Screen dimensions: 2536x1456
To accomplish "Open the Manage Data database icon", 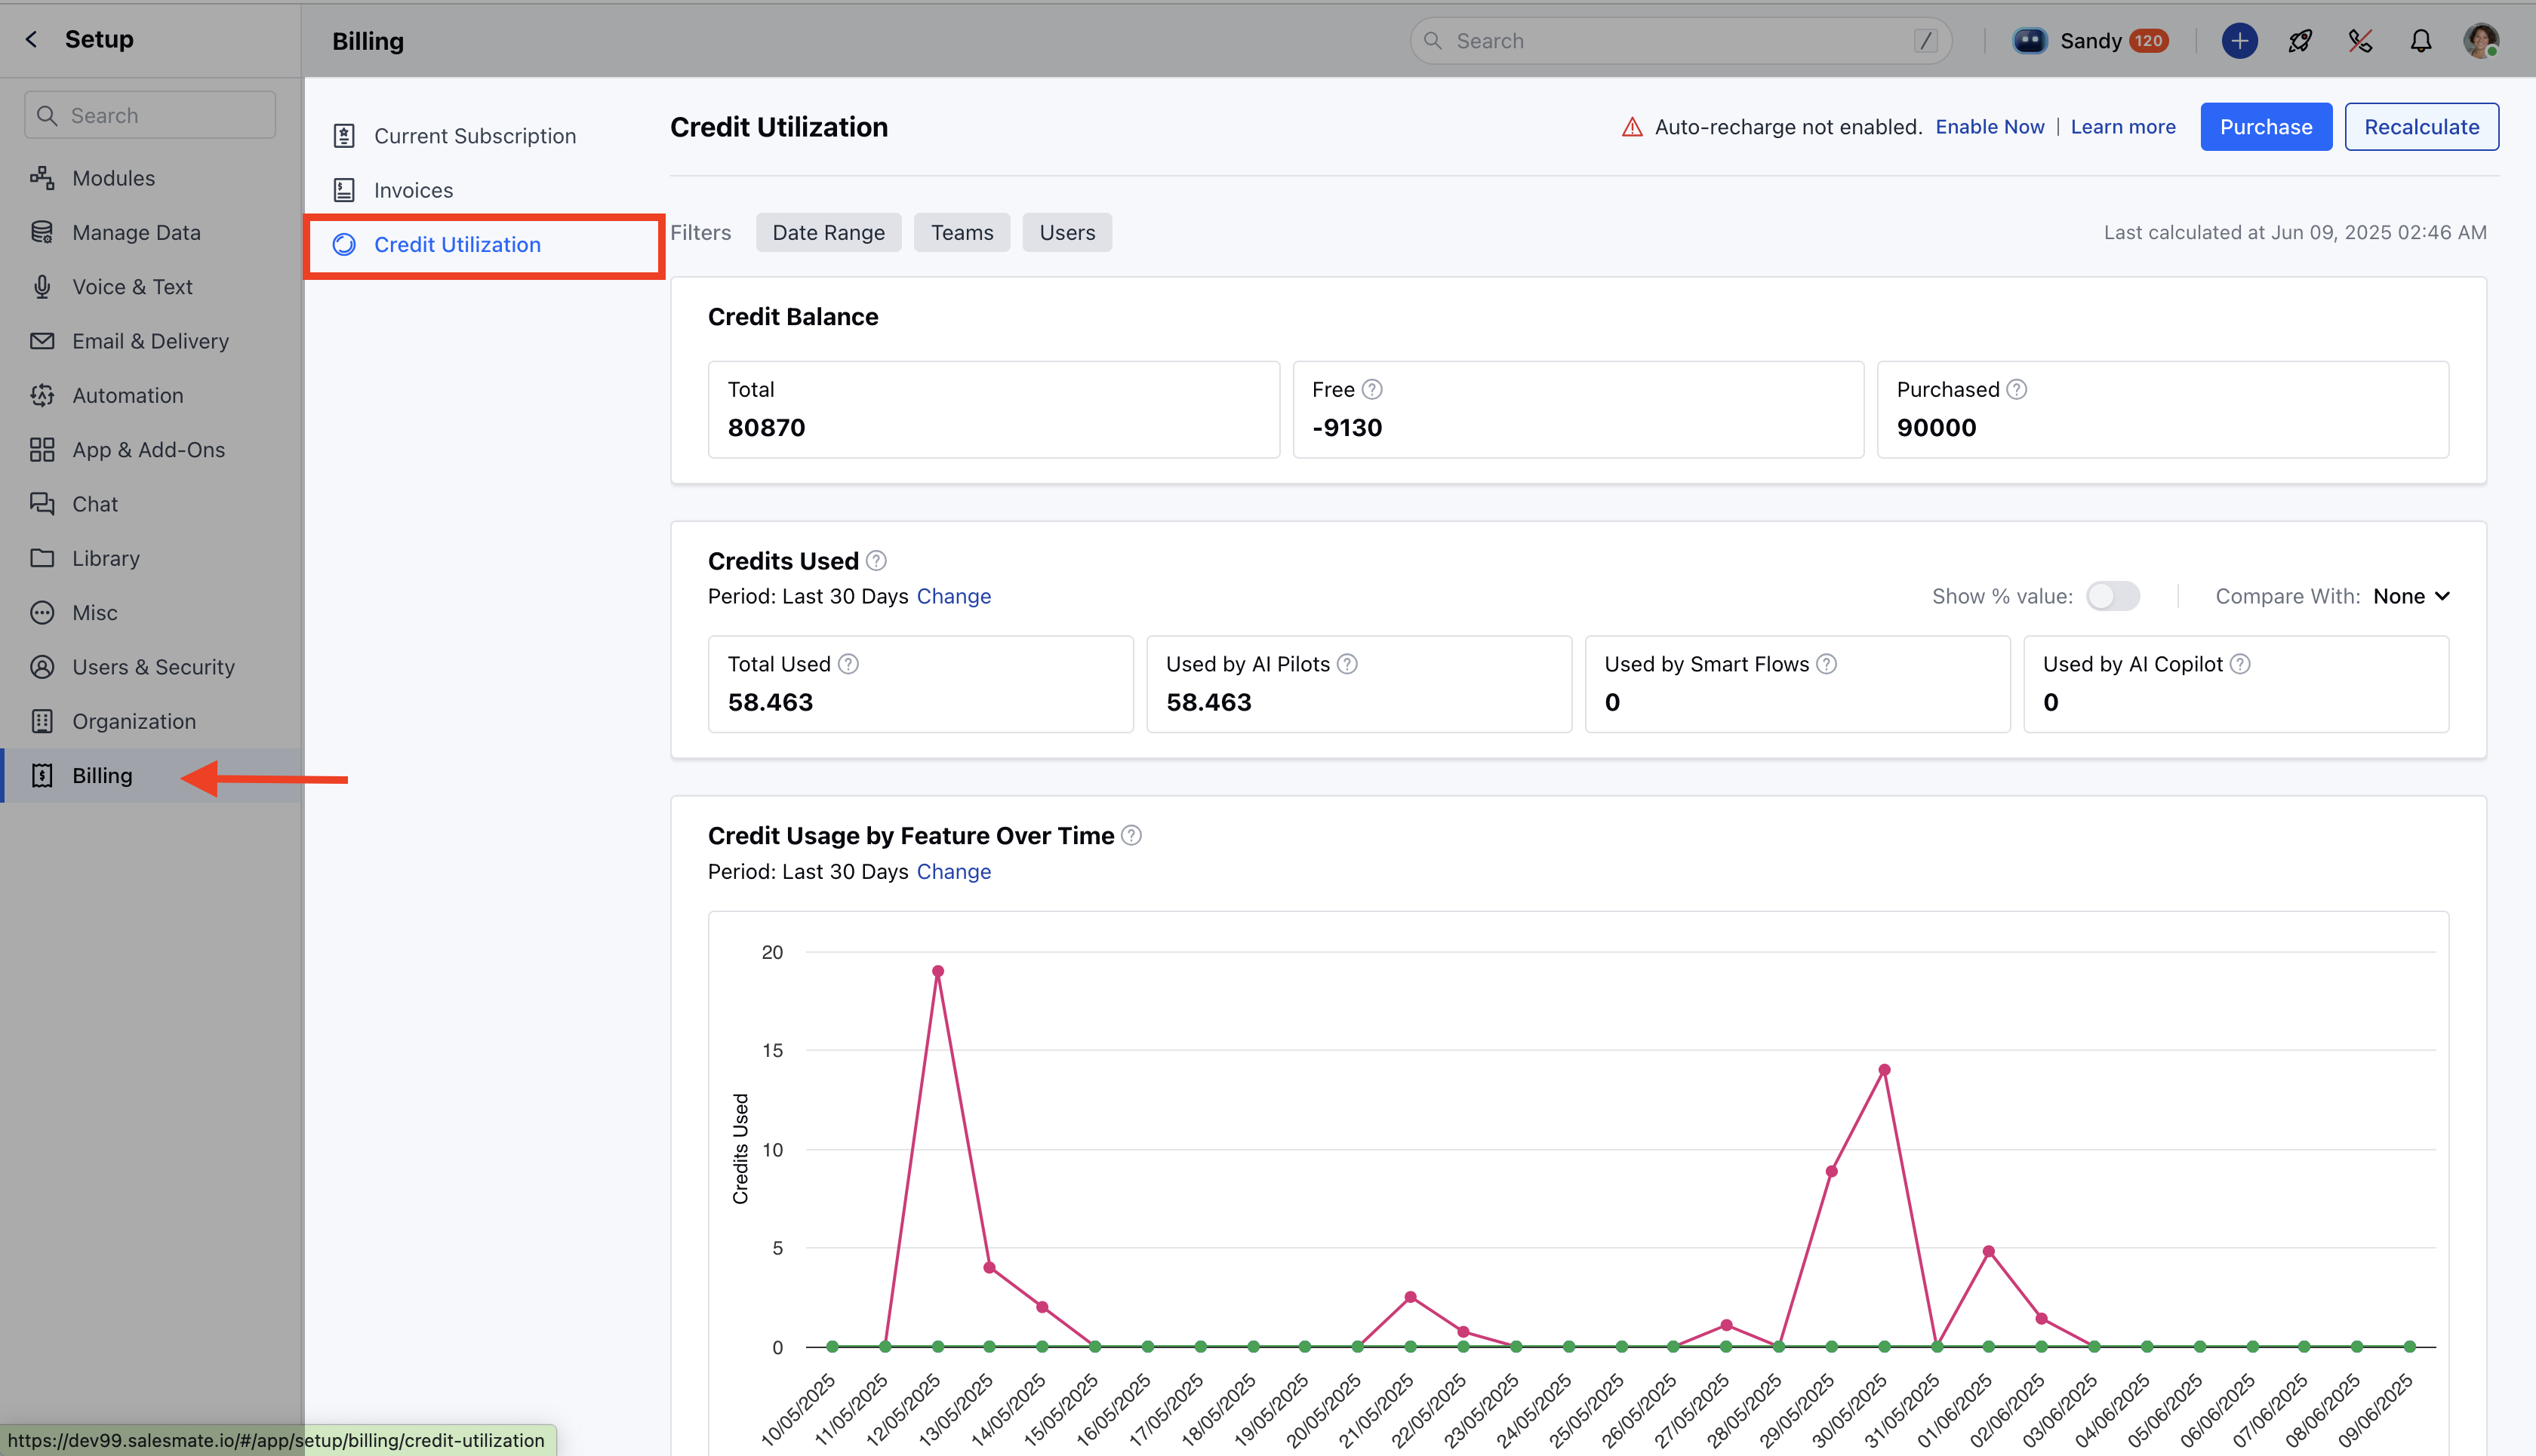I will point(42,232).
